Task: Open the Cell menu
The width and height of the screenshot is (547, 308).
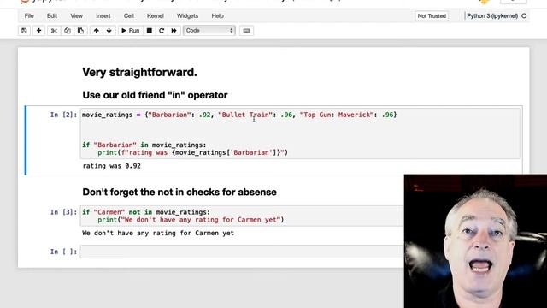Action: coord(129,16)
